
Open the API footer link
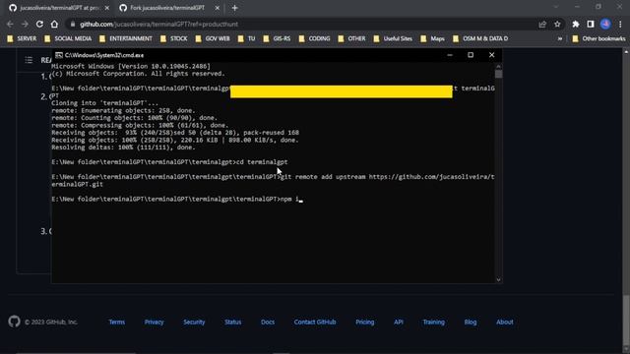(399, 322)
